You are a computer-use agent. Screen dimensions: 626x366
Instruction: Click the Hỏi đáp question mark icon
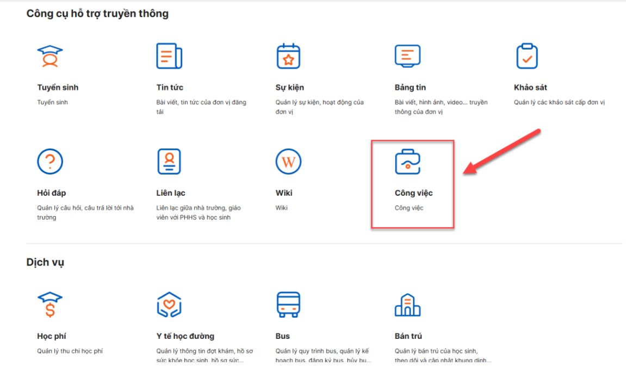click(50, 162)
